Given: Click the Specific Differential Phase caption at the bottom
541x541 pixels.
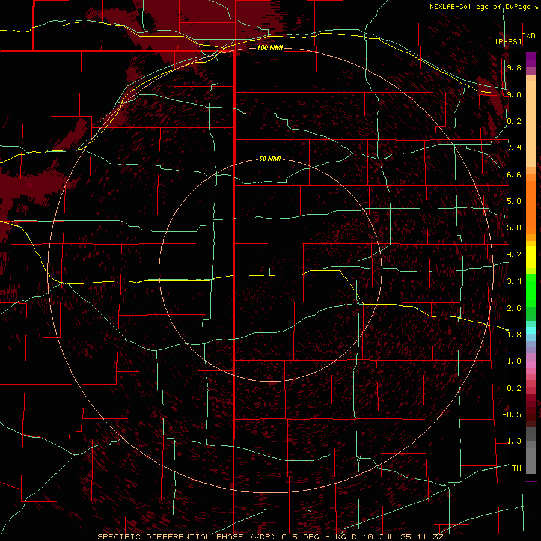Looking at the screenshot, I should (270, 537).
